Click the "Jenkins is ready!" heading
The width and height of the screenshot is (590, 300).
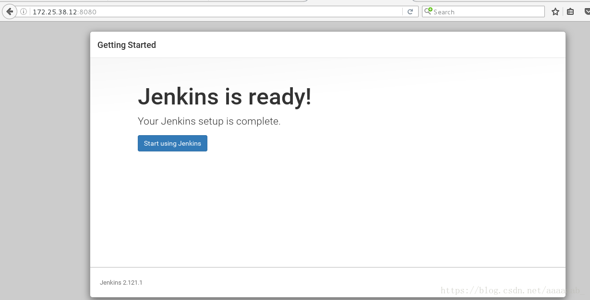pos(225,97)
